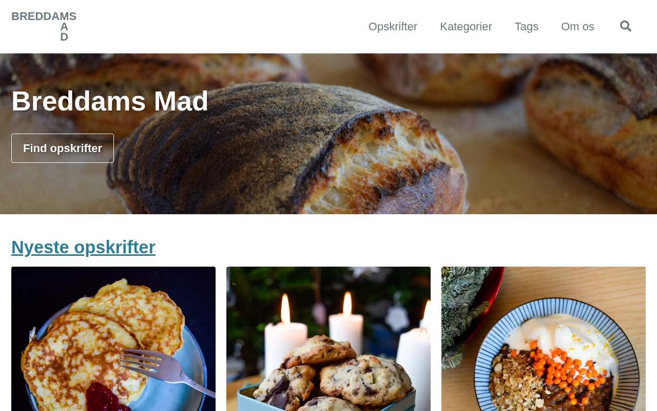Open the pancake recipe thumbnail
657x411 pixels.
[x=113, y=339]
